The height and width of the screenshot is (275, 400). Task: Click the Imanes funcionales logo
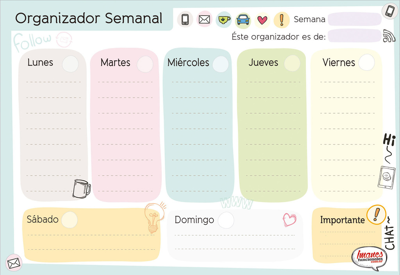click(370, 259)
